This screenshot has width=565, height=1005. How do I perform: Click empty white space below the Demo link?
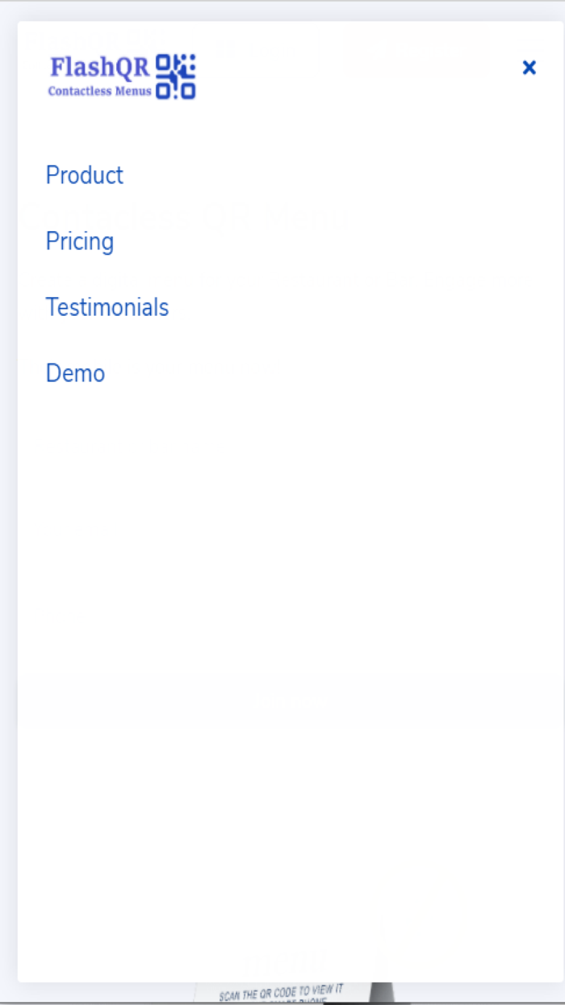point(282,566)
